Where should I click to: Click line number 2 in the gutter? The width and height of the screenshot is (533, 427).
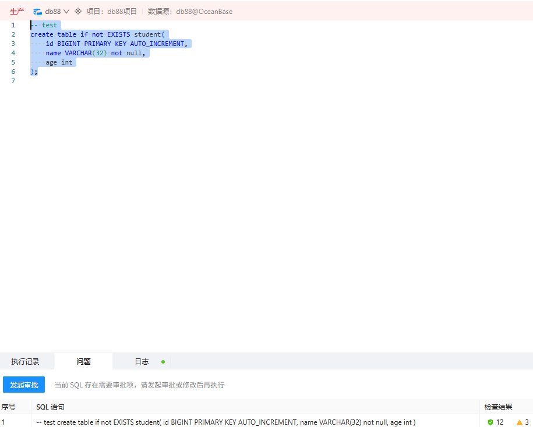click(x=13, y=34)
